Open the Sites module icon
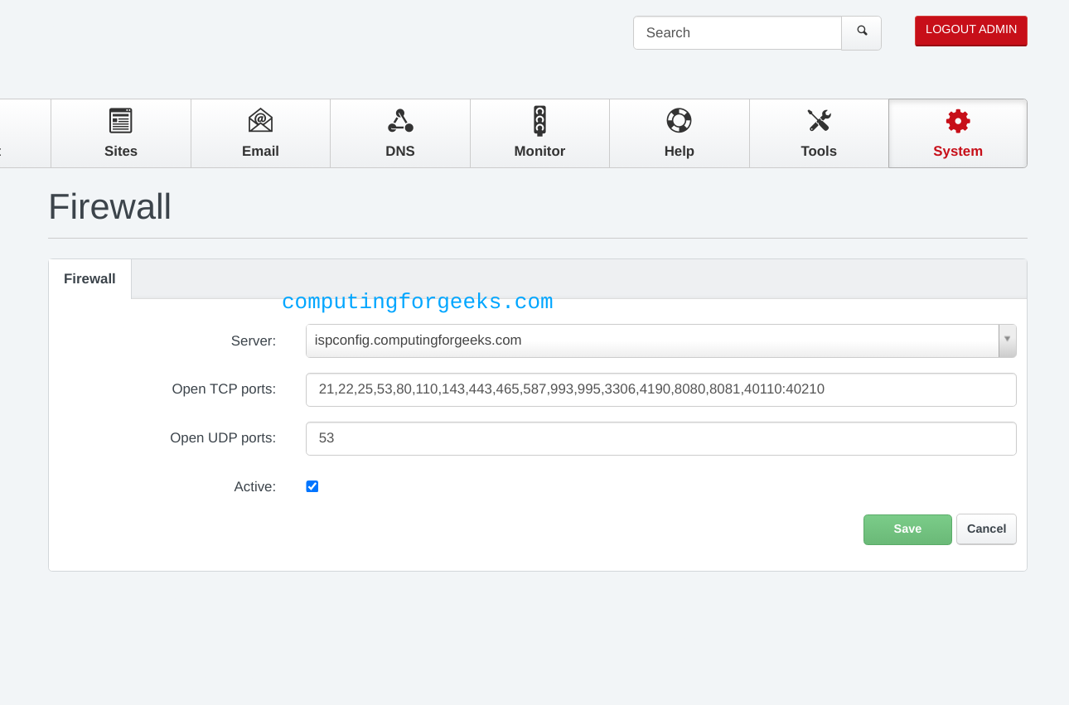Image resolution: width=1069 pixels, height=705 pixels. 121,121
